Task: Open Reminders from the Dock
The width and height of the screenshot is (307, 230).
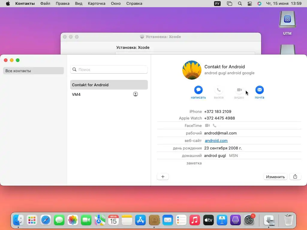Action: 181,220
